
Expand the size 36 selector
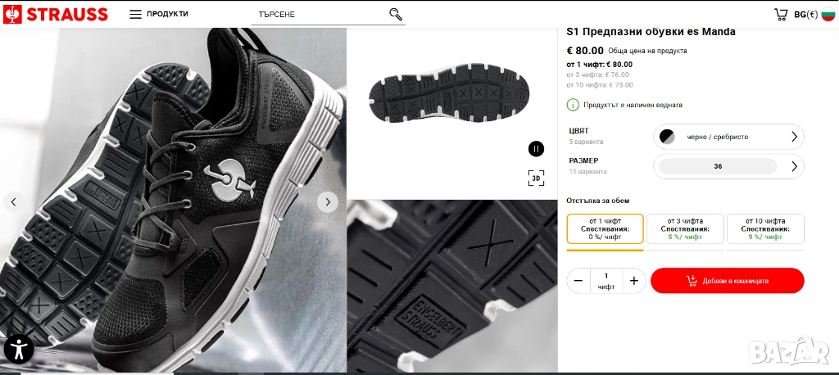[x=793, y=167]
